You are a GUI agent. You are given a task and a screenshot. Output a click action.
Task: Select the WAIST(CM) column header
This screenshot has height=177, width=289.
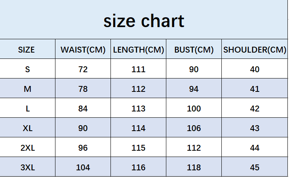(83, 50)
